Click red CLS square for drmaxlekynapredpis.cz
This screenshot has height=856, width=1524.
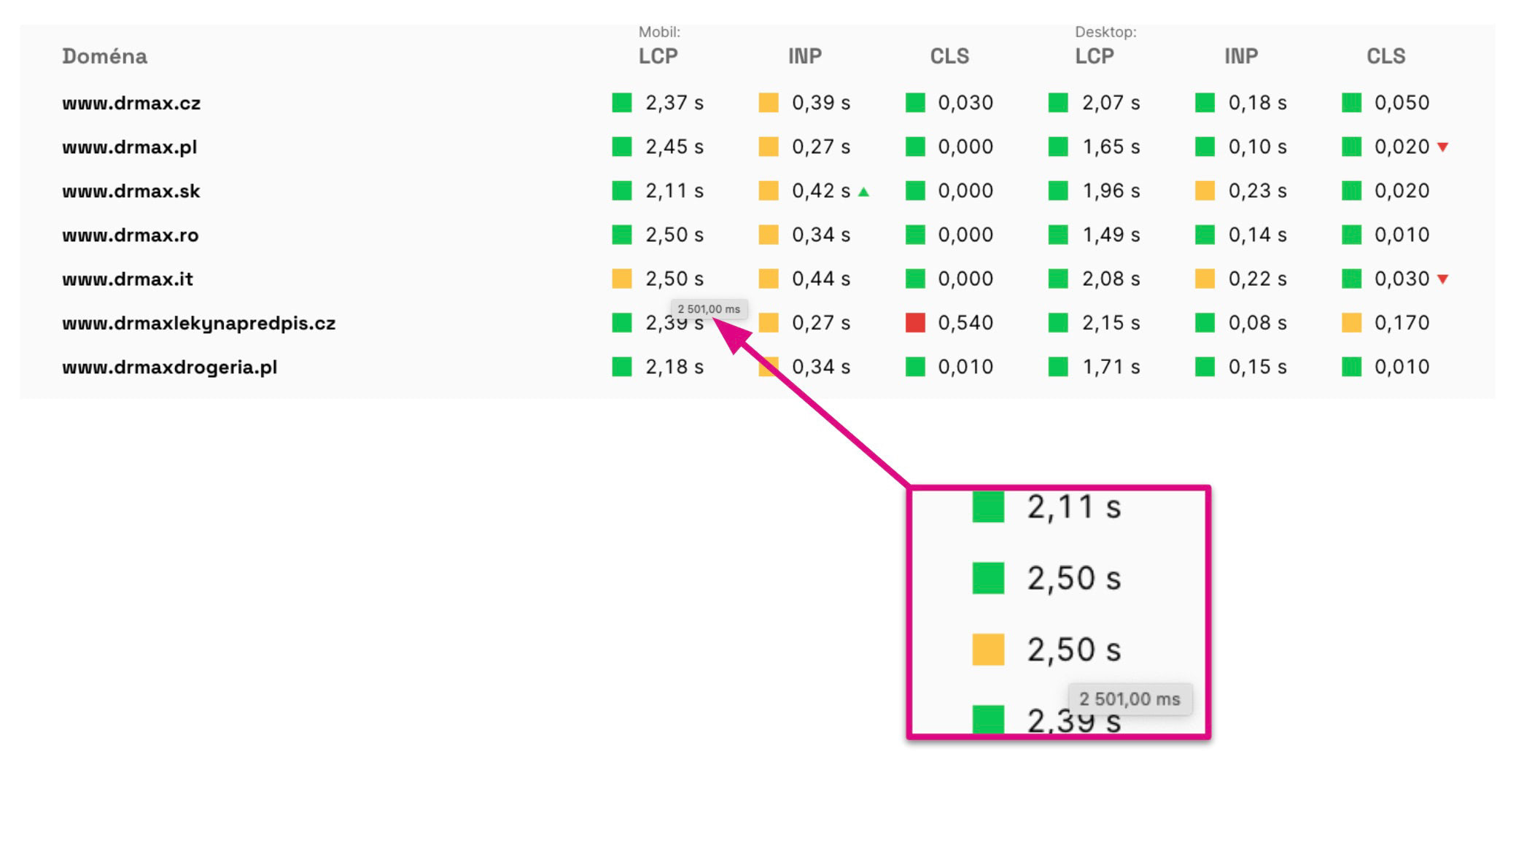tap(915, 322)
